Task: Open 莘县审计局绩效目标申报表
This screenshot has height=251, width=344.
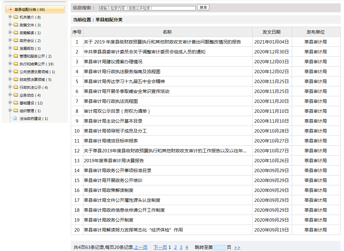Action: click(x=111, y=141)
